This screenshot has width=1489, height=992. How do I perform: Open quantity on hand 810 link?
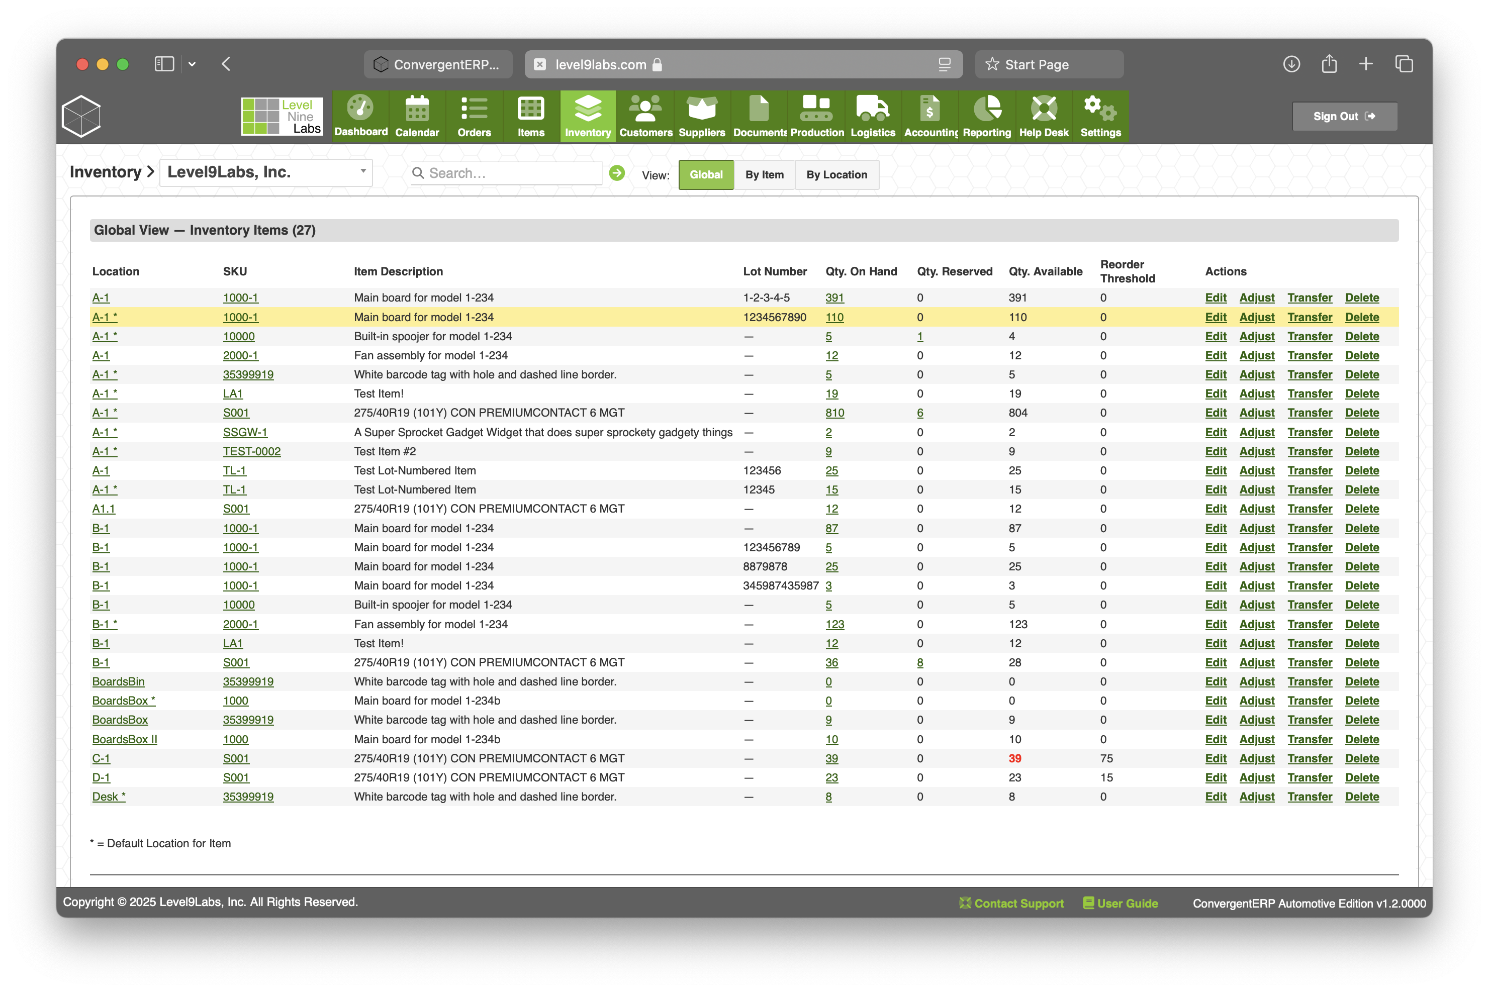point(834,413)
